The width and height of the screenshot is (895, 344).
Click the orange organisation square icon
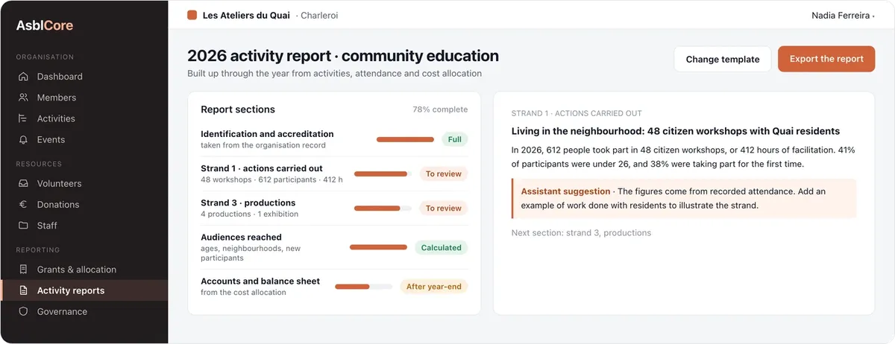(x=192, y=15)
